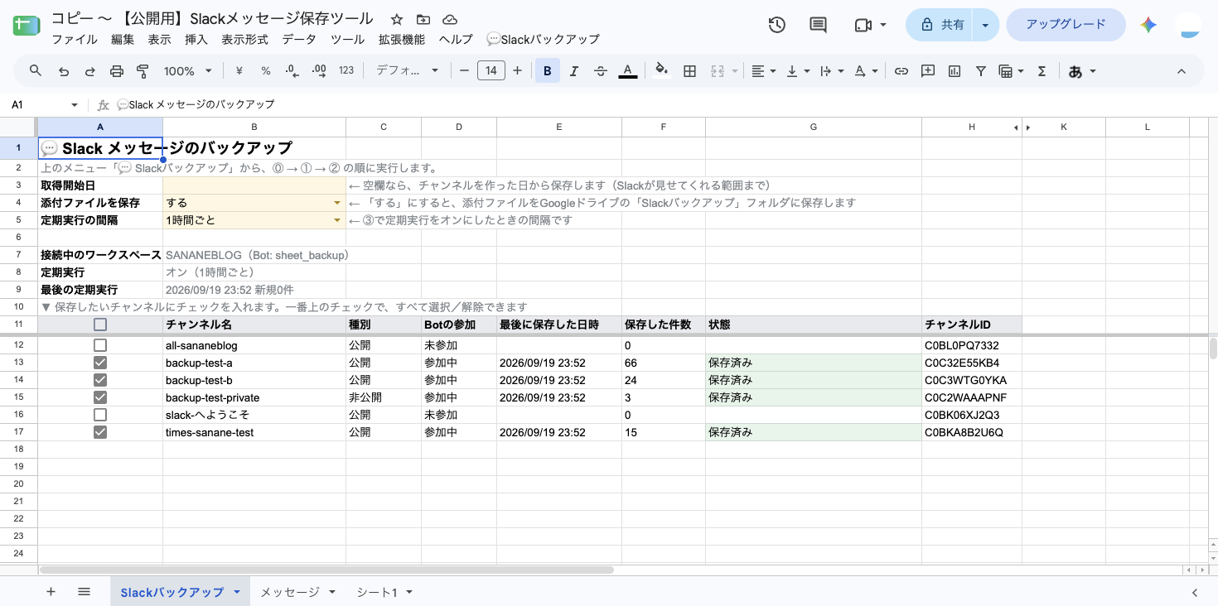Add a new sheet
This screenshot has height=606, width=1218.
(x=51, y=592)
